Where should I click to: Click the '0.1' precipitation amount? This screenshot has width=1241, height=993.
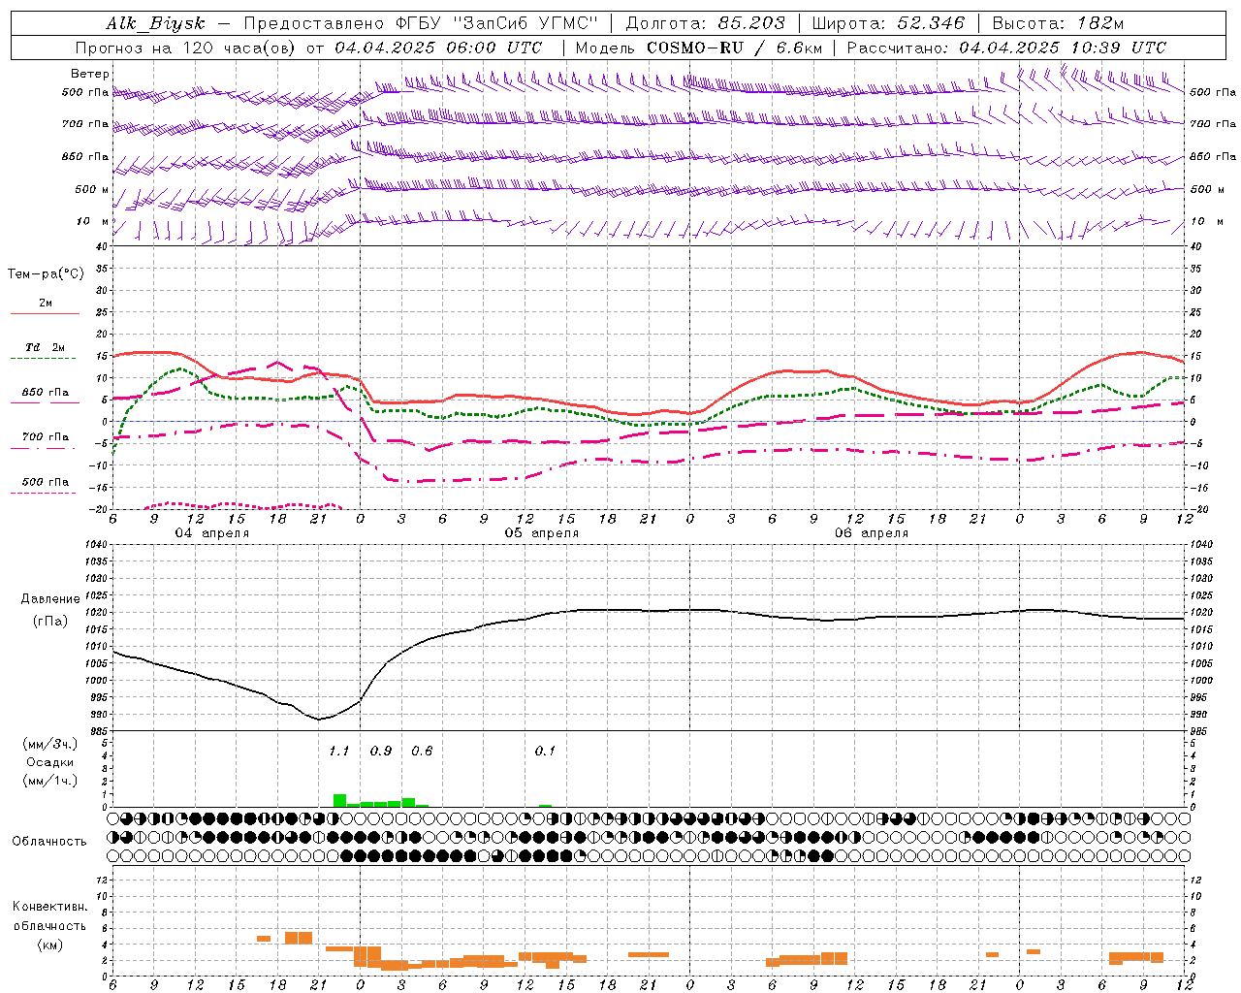[545, 752]
